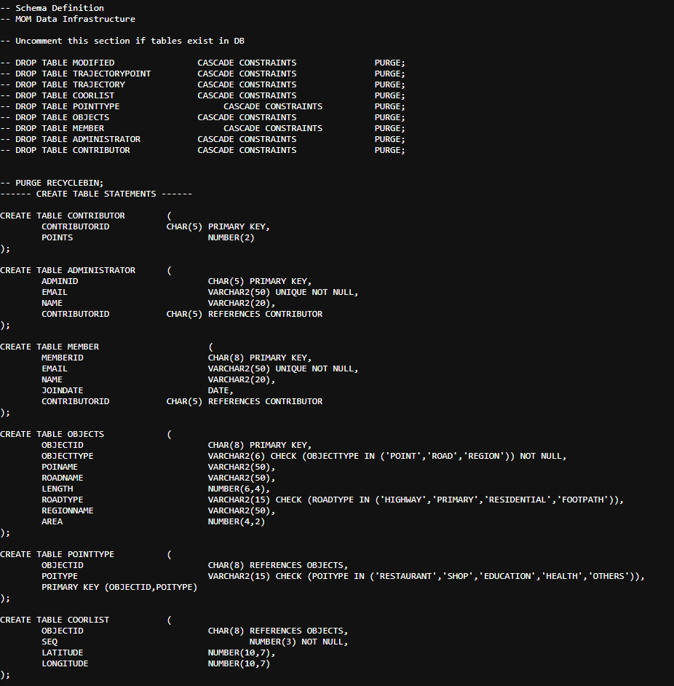Click the JOINDATE column name
This screenshot has height=686, width=674.
(63, 390)
